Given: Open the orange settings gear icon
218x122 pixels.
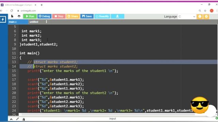Looking at the screenshot, I should coord(206,17).
